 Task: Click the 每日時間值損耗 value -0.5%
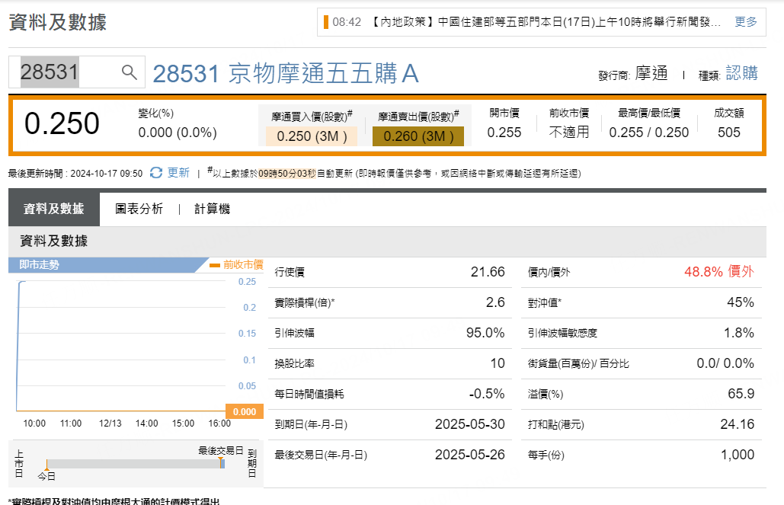487,394
